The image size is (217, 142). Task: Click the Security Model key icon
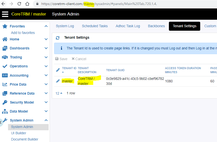(x=5, y=102)
